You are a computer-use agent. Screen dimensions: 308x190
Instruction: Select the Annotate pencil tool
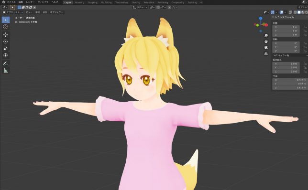(x=6, y=63)
